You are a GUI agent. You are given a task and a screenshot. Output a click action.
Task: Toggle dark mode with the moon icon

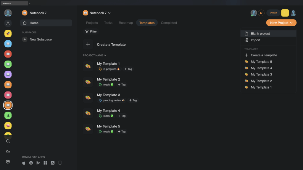(x=8, y=151)
